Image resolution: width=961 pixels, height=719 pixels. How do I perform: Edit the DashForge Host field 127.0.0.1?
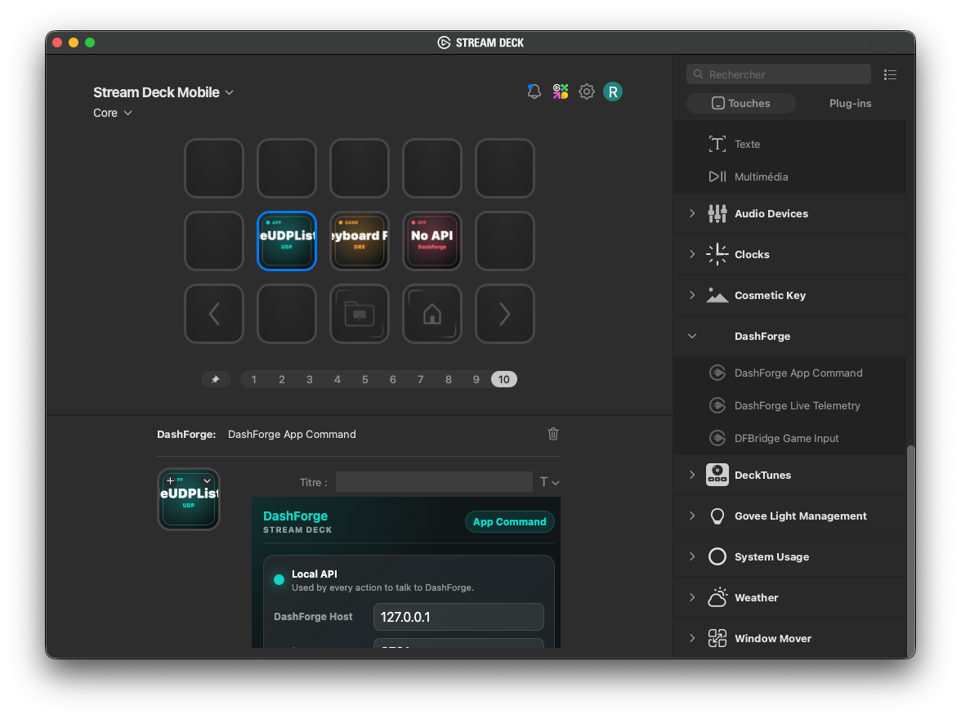(458, 617)
